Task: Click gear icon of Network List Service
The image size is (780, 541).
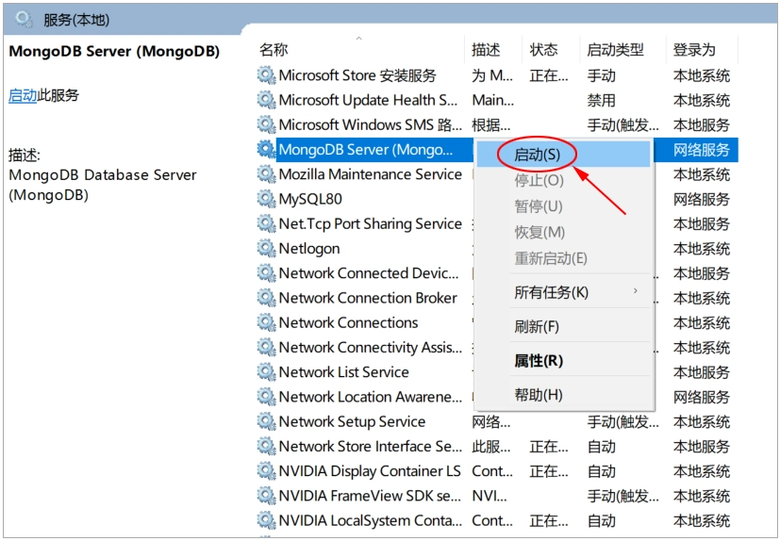Action: point(266,372)
